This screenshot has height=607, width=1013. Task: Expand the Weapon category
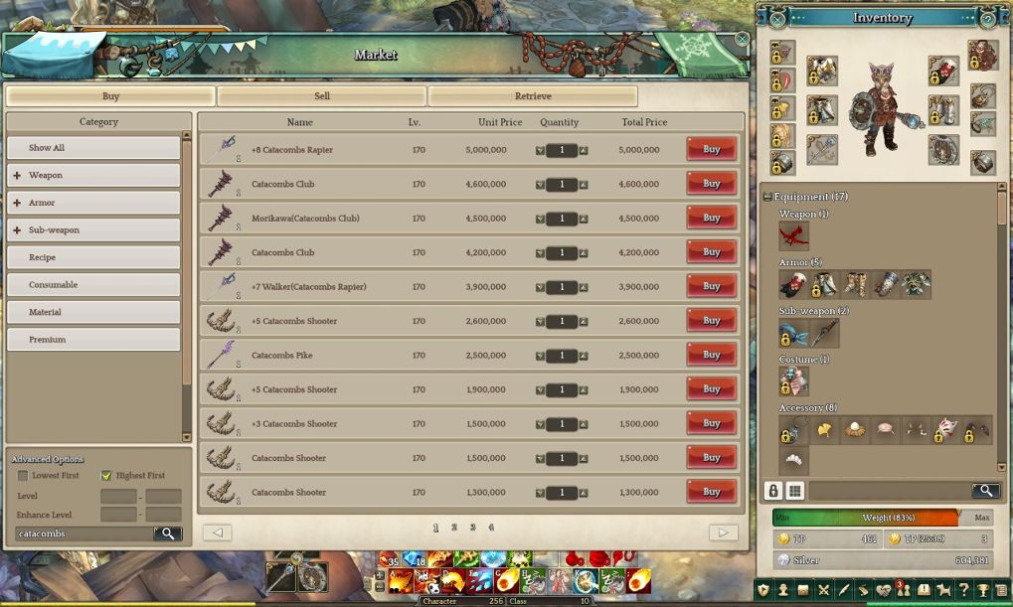pos(17,175)
